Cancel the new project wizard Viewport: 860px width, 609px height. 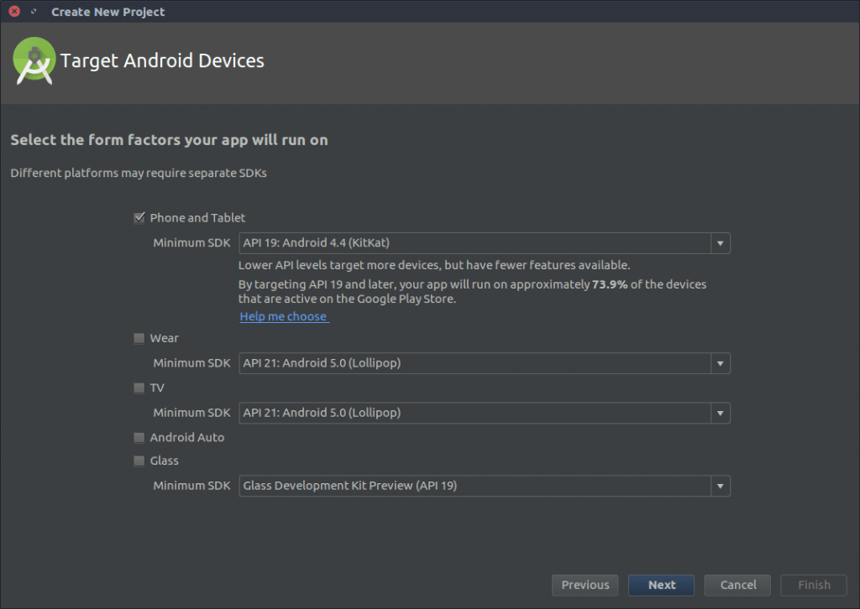point(737,585)
